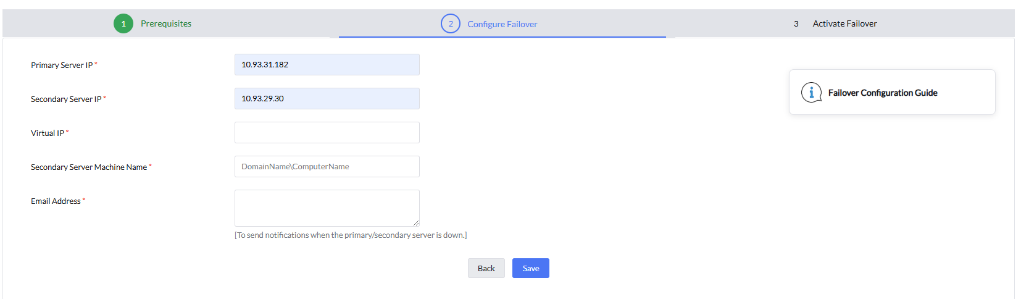Viewport: 1021px width, 299px height.
Task: Click the step 3 number indicator
Action: coord(796,24)
